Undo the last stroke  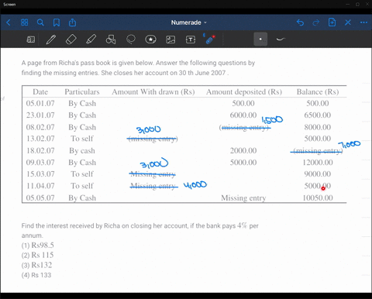pyautogui.click(x=300, y=22)
